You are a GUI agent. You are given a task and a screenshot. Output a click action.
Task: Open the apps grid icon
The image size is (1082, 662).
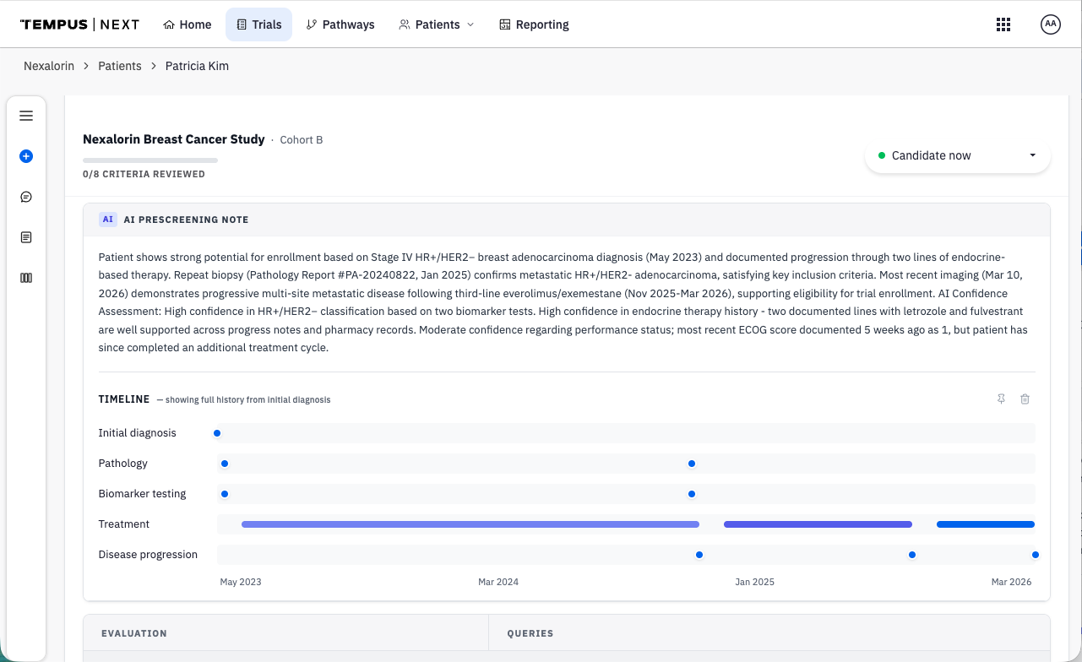[x=1003, y=24]
